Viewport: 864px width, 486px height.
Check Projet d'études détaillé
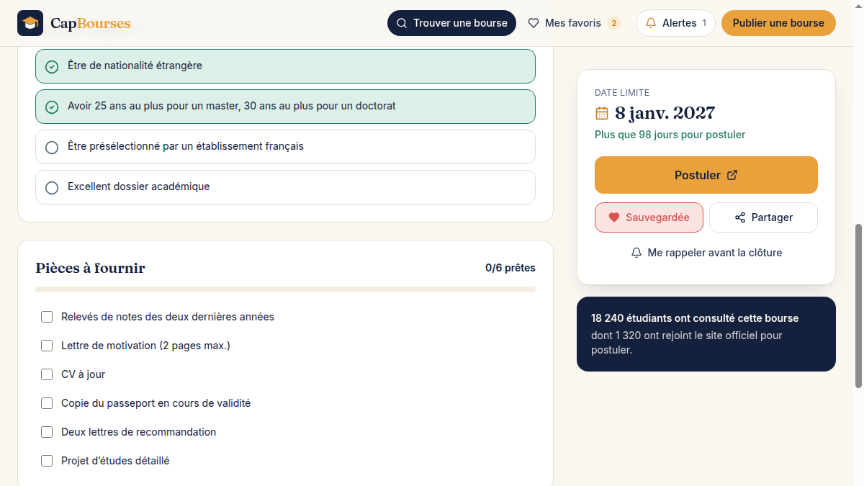(47, 461)
